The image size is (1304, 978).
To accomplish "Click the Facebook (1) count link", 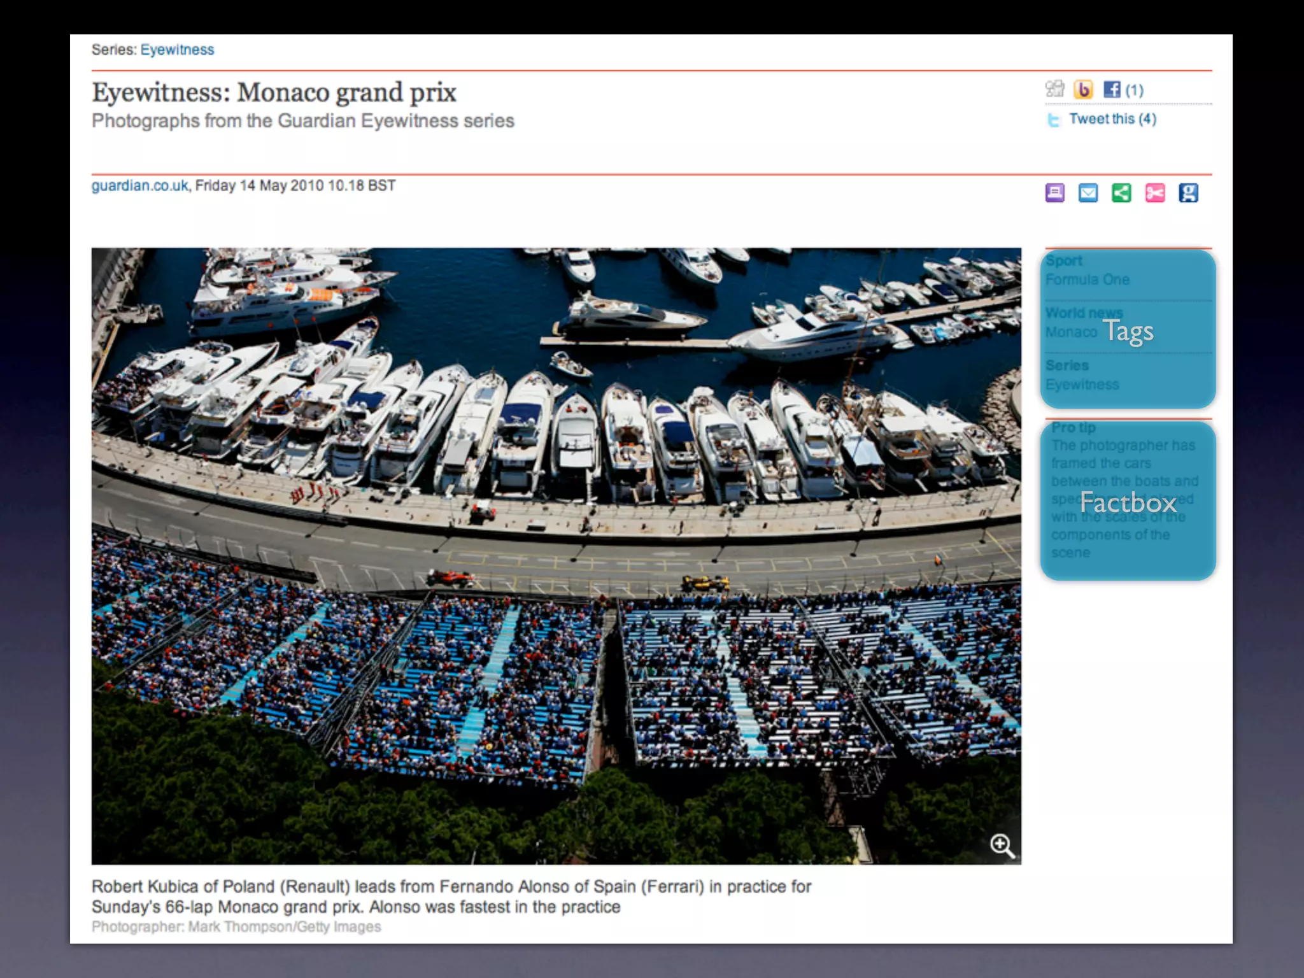I will click(1135, 90).
